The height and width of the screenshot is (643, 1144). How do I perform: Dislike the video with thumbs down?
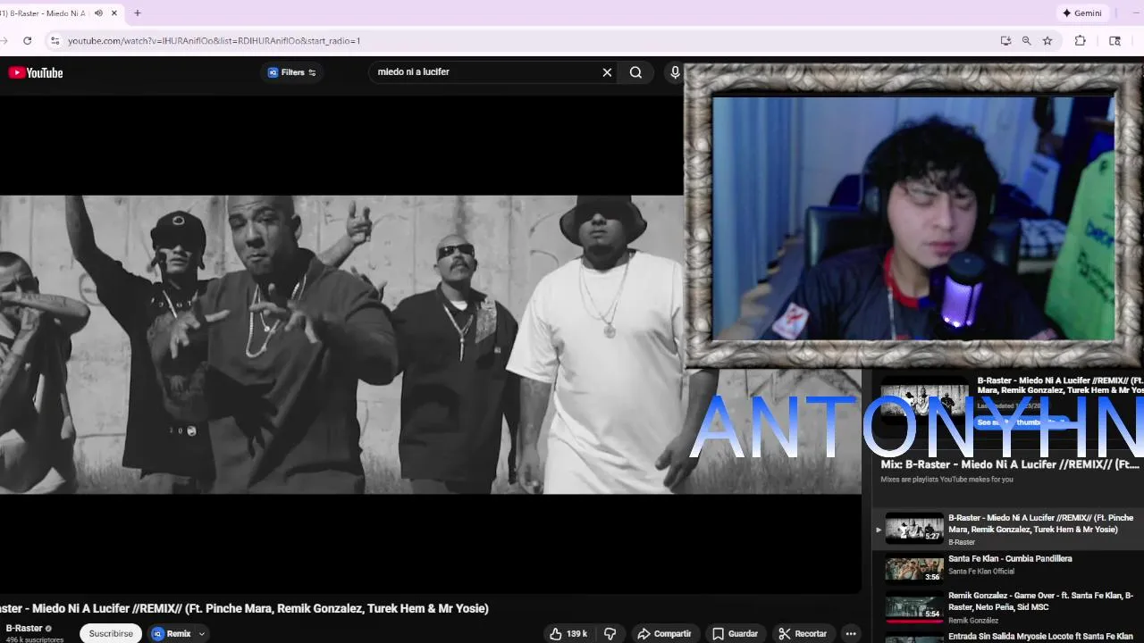click(x=610, y=633)
